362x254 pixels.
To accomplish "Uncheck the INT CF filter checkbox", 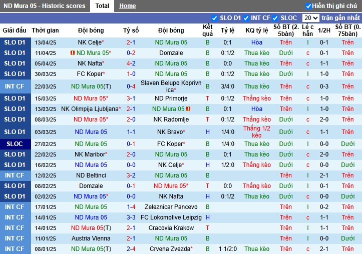I will point(246,18).
